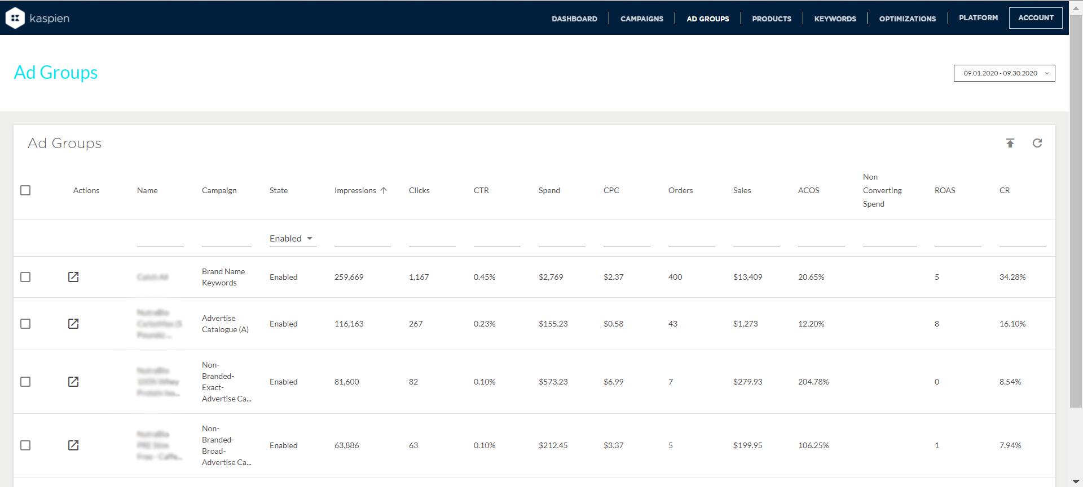The image size is (1083, 487).
Task: Click the ROAS filter input field
Action: coord(958,239)
